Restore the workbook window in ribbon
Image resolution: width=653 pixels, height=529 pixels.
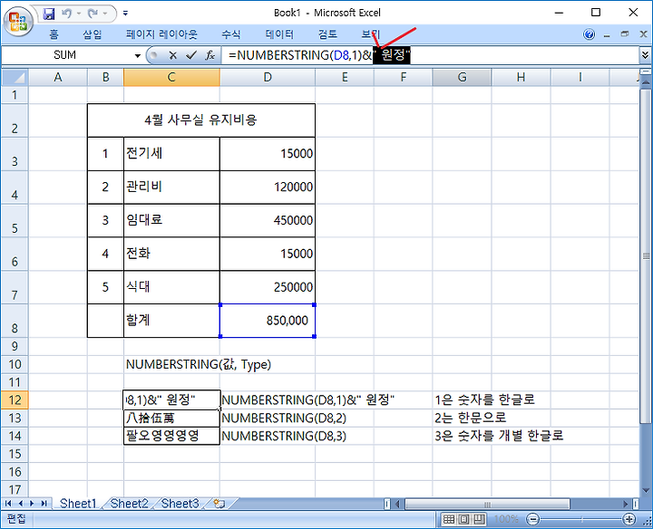[x=625, y=34]
